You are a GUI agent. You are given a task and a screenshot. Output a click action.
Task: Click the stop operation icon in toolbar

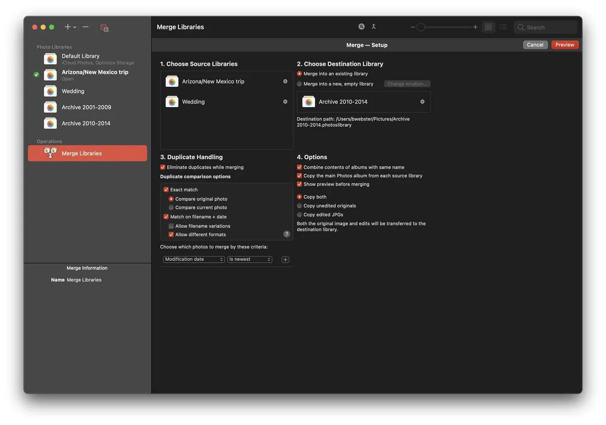(x=104, y=28)
